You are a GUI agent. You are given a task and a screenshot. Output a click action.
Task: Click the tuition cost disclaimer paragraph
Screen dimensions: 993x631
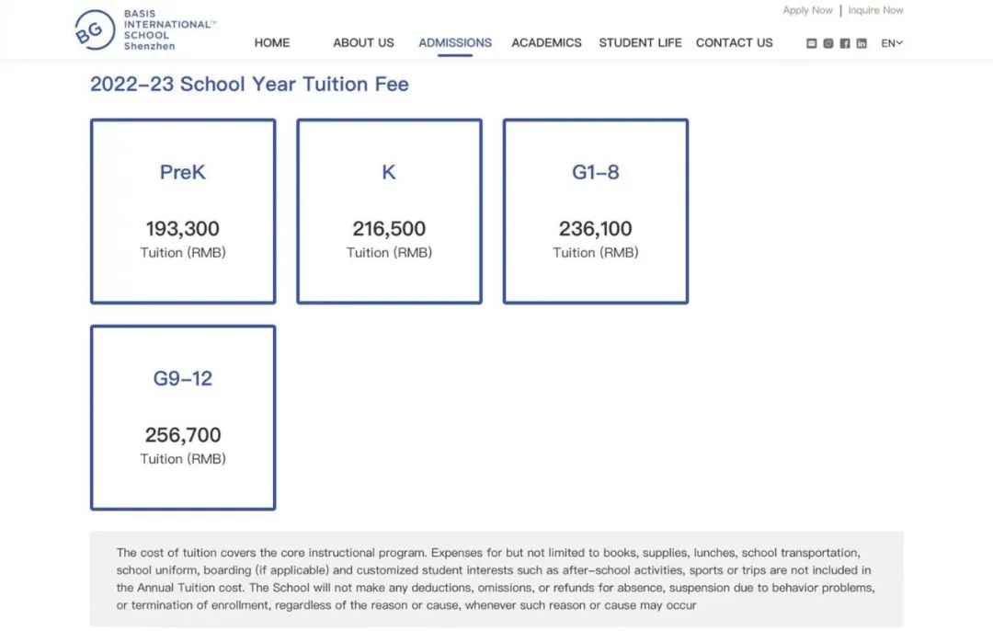tap(496, 579)
